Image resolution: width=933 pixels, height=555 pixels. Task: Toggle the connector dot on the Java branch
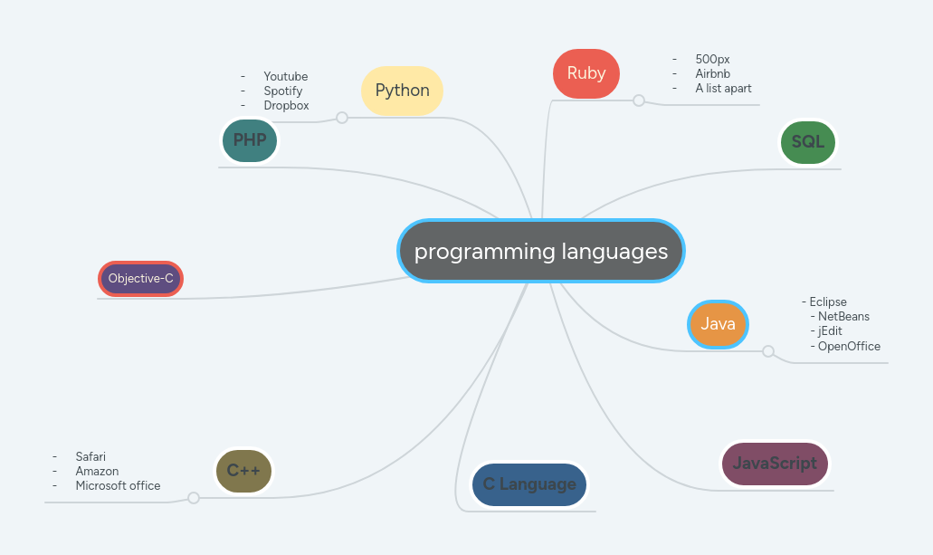point(767,350)
